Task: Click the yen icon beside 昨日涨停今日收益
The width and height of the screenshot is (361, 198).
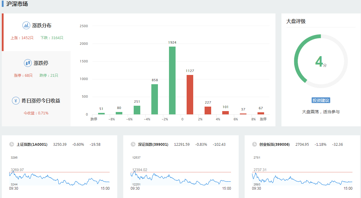Action: click(16, 101)
